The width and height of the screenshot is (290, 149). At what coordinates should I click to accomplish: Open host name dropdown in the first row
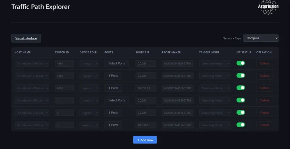tap(32, 64)
